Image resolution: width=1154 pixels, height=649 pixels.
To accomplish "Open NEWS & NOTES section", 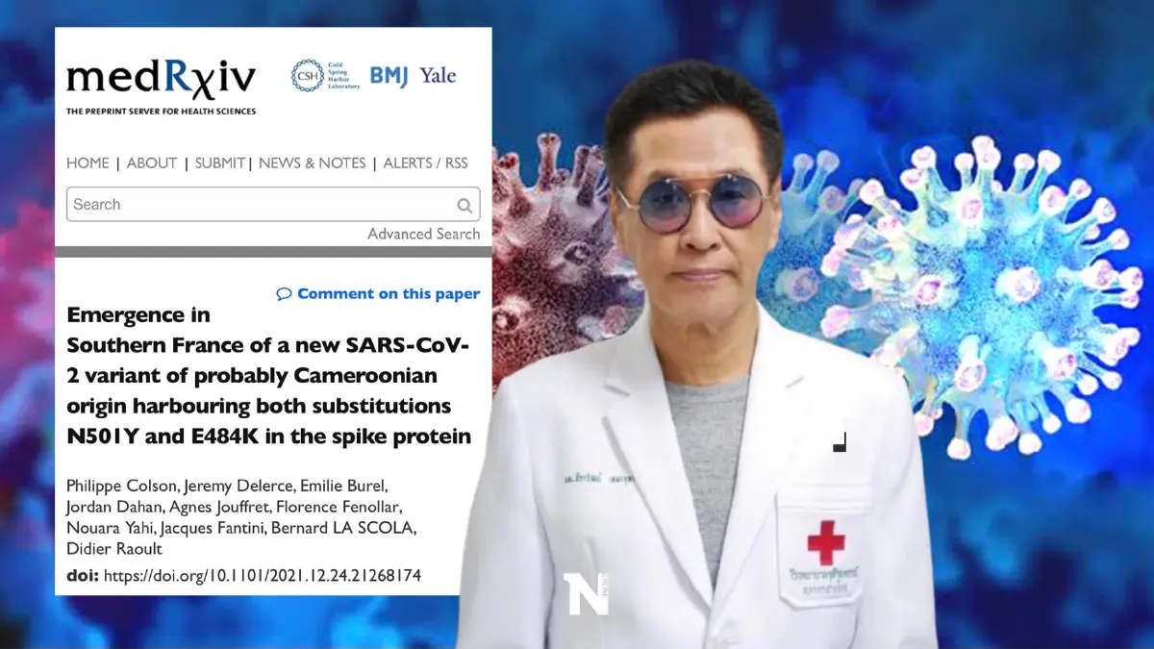I will [313, 163].
